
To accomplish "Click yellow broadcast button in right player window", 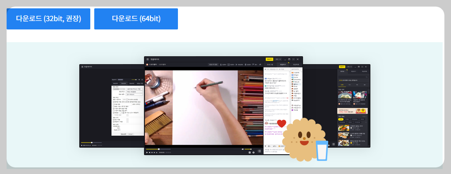I will tap(342, 67).
